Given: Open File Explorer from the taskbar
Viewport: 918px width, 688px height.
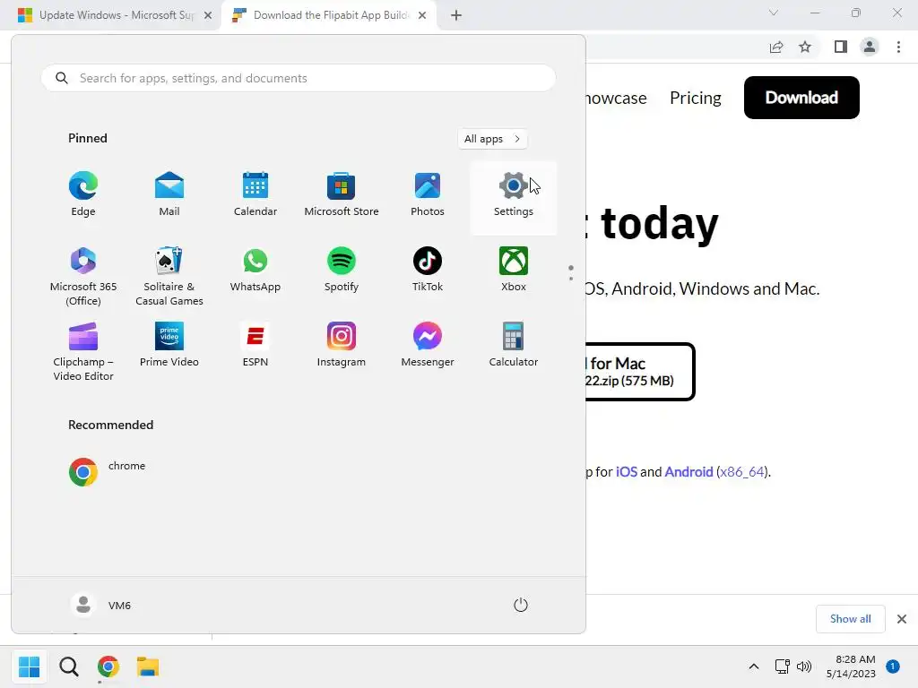Looking at the screenshot, I should (x=148, y=666).
